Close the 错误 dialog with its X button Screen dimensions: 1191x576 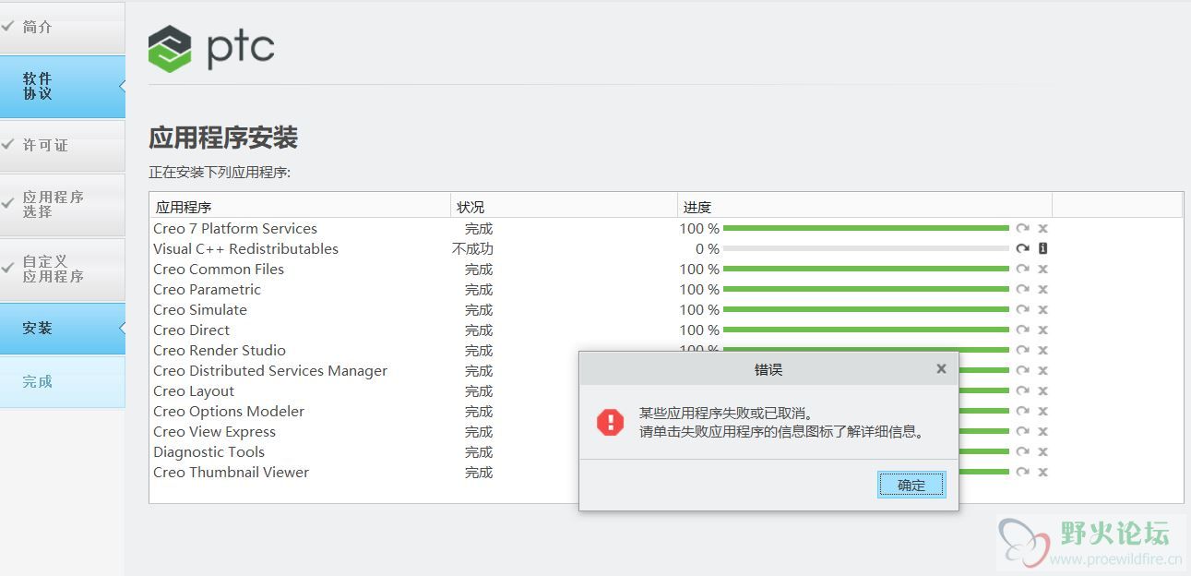pos(941,369)
